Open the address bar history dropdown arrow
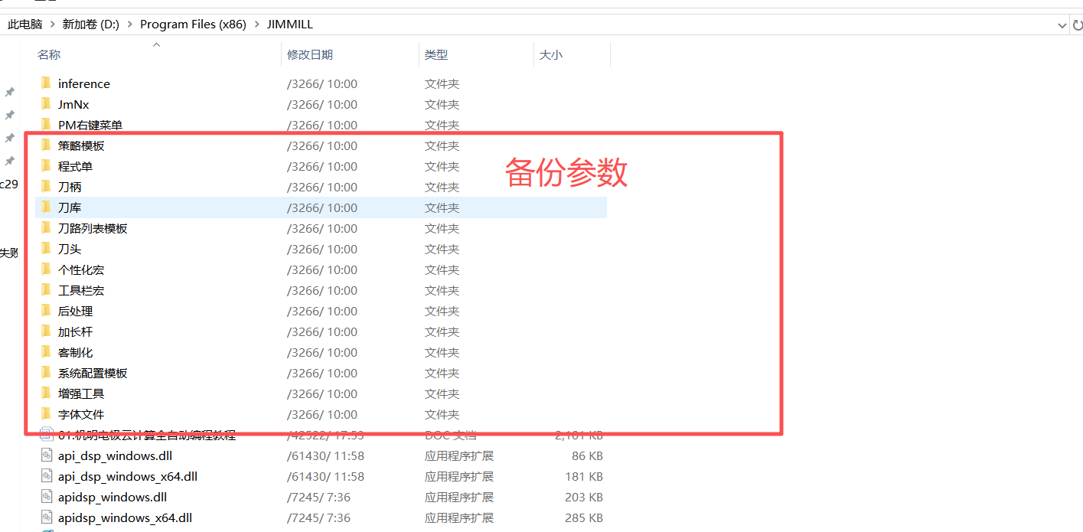Image resolution: width=1083 pixels, height=532 pixels. click(x=1062, y=24)
